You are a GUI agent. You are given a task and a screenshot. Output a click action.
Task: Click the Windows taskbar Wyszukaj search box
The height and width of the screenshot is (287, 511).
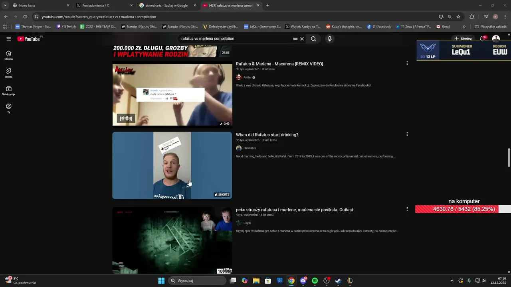click(197, 281)
